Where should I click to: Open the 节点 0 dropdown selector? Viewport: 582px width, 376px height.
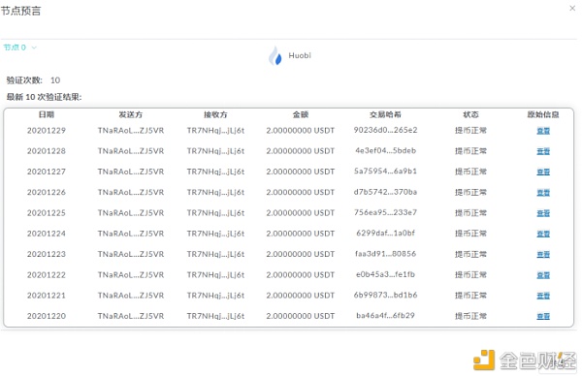click(20, 47)
